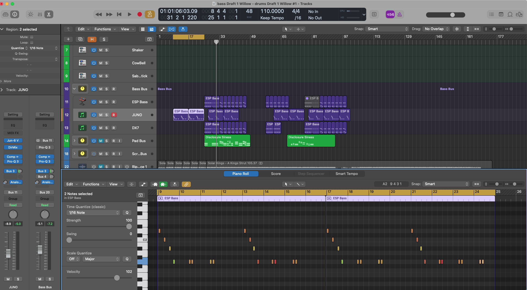Switch tracks area to grid view icon
The image size is (527, 290).
[143, 29]
